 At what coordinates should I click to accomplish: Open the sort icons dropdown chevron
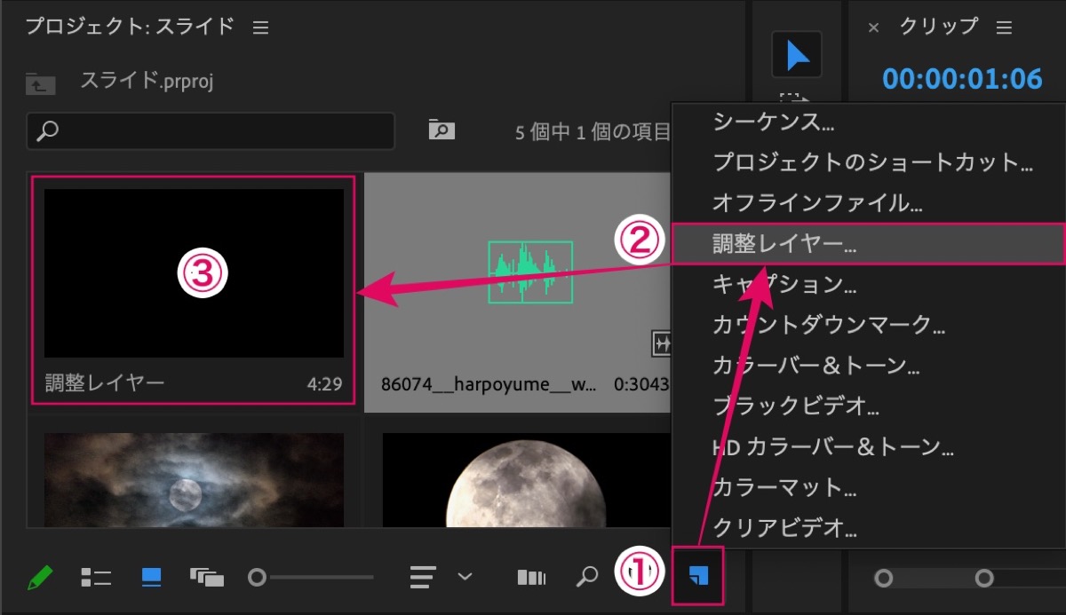465,577
